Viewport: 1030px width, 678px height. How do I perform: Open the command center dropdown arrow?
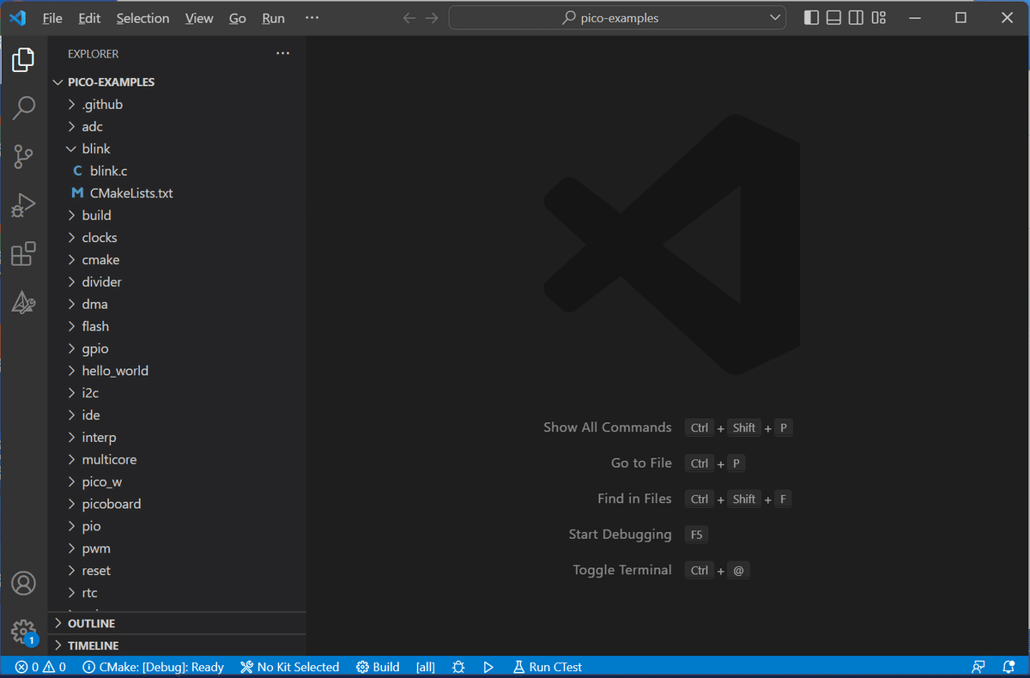point(775,18)
